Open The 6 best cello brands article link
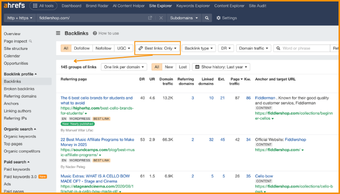 (97, 100)
